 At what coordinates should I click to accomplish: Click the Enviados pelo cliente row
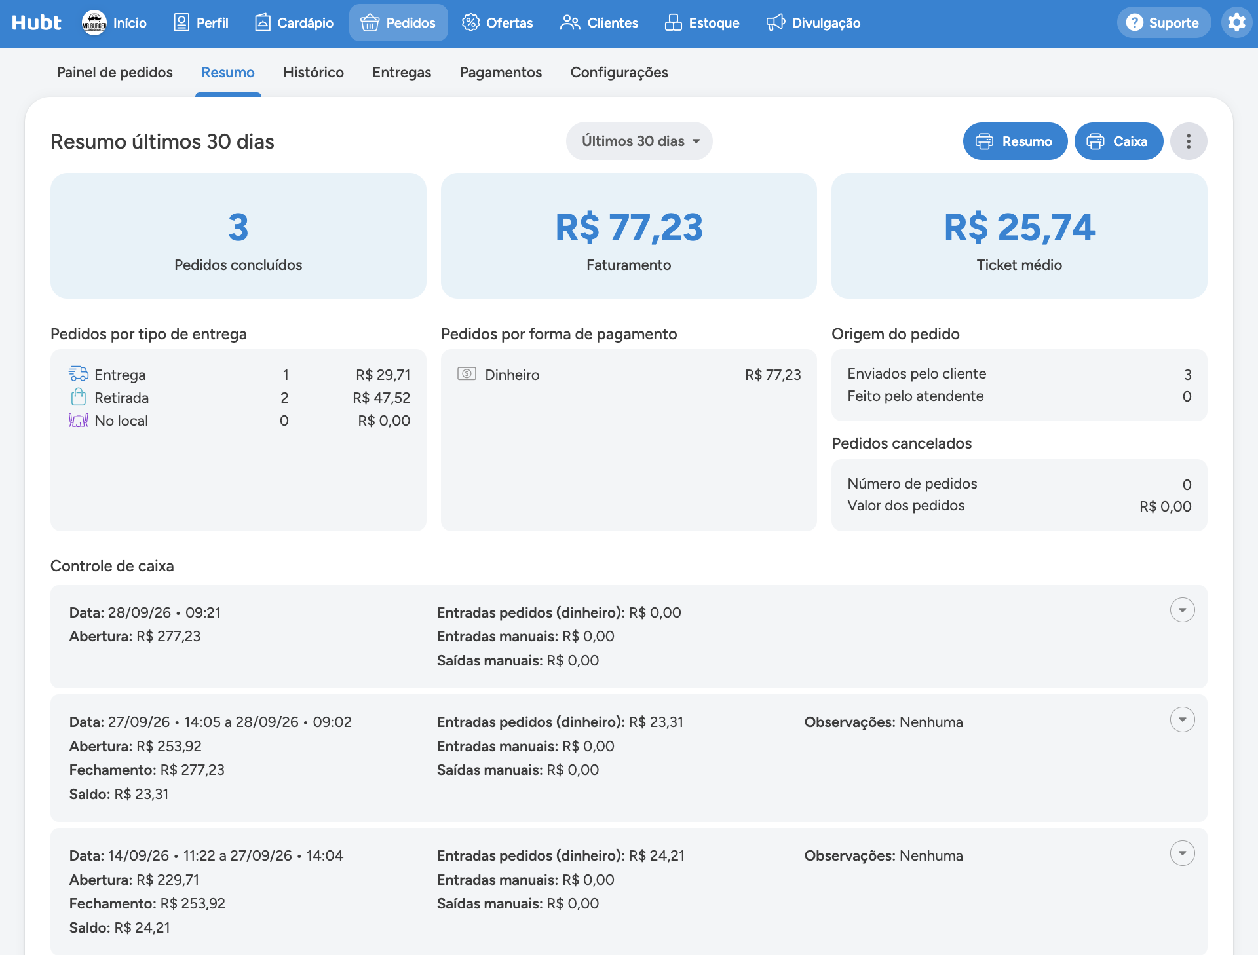point(1020,374)
